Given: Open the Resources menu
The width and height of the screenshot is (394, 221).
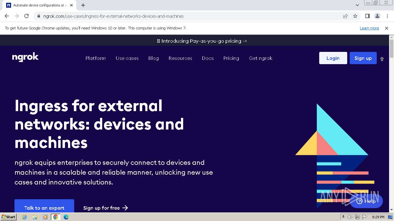Looking at the screenshot, I should point(180,58).
